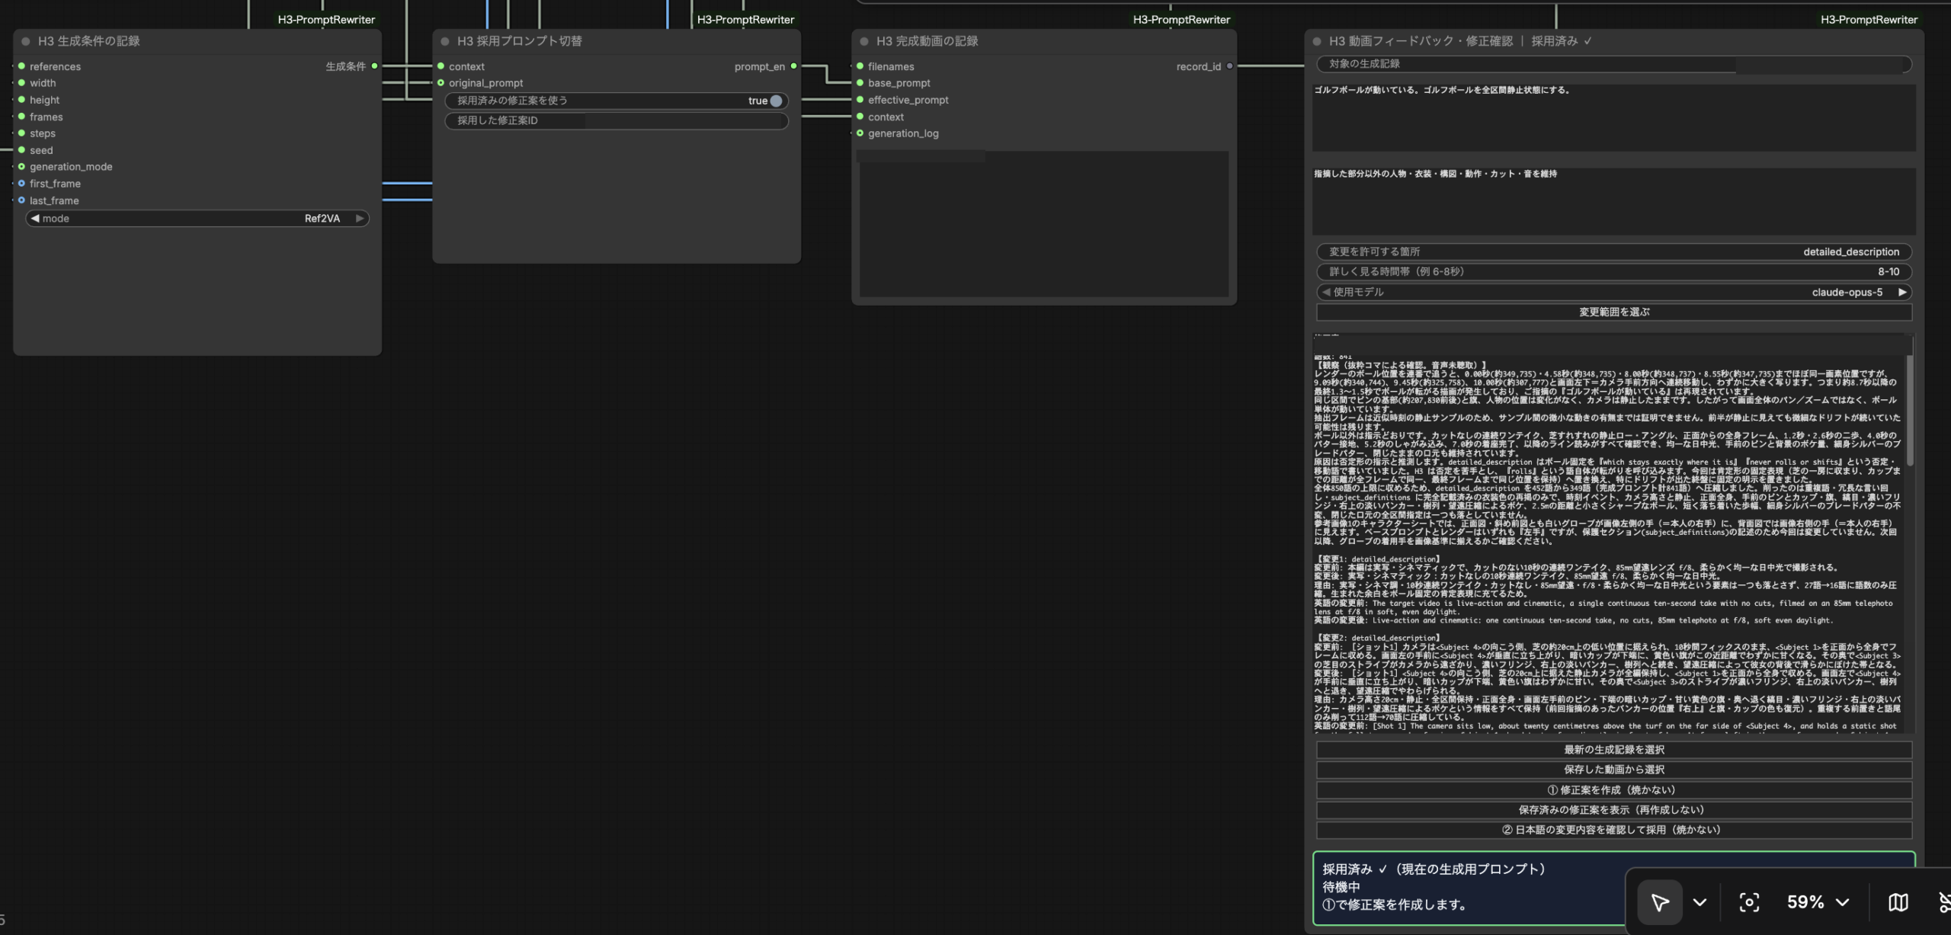
Task: Toggle the minimap map icon
Action: click(1898, 902)
